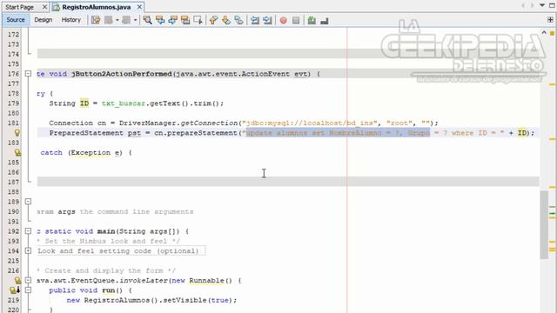Screen dimensions: 557x313
Task: Click the Uncomment code icon
Action: [x=325, y=21]
